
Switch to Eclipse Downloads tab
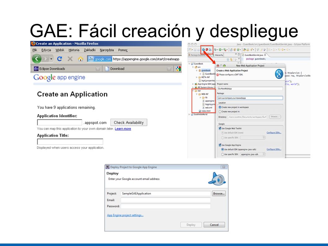(x=66, y=69)
